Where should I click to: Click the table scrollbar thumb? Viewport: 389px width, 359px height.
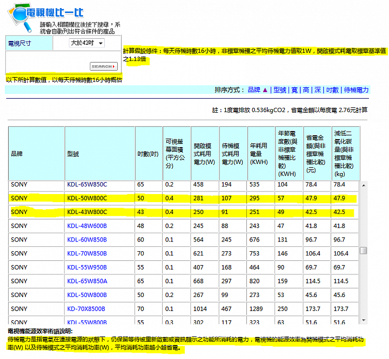coord(364,251)
